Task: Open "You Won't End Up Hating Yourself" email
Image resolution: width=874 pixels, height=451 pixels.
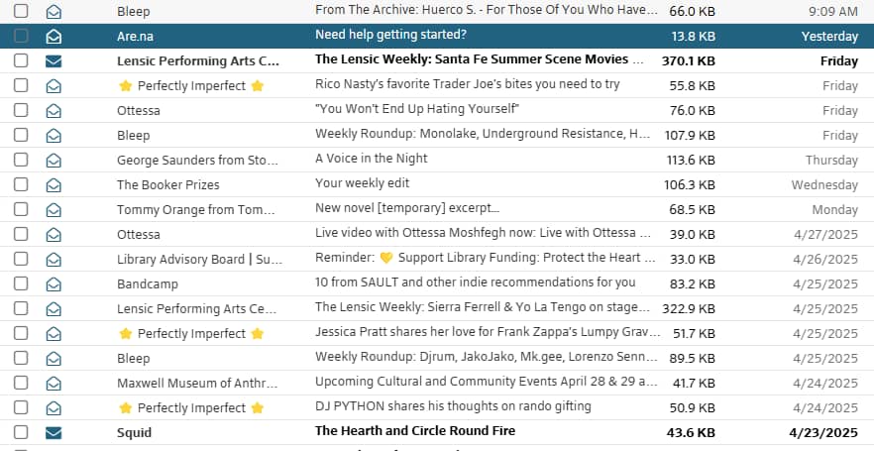Action: click(x=417, y=109)
